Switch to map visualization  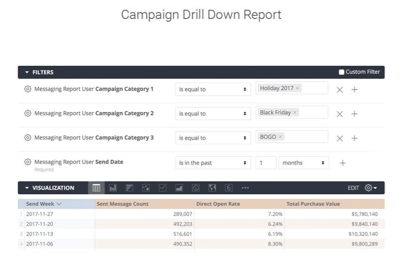point(212,188)
